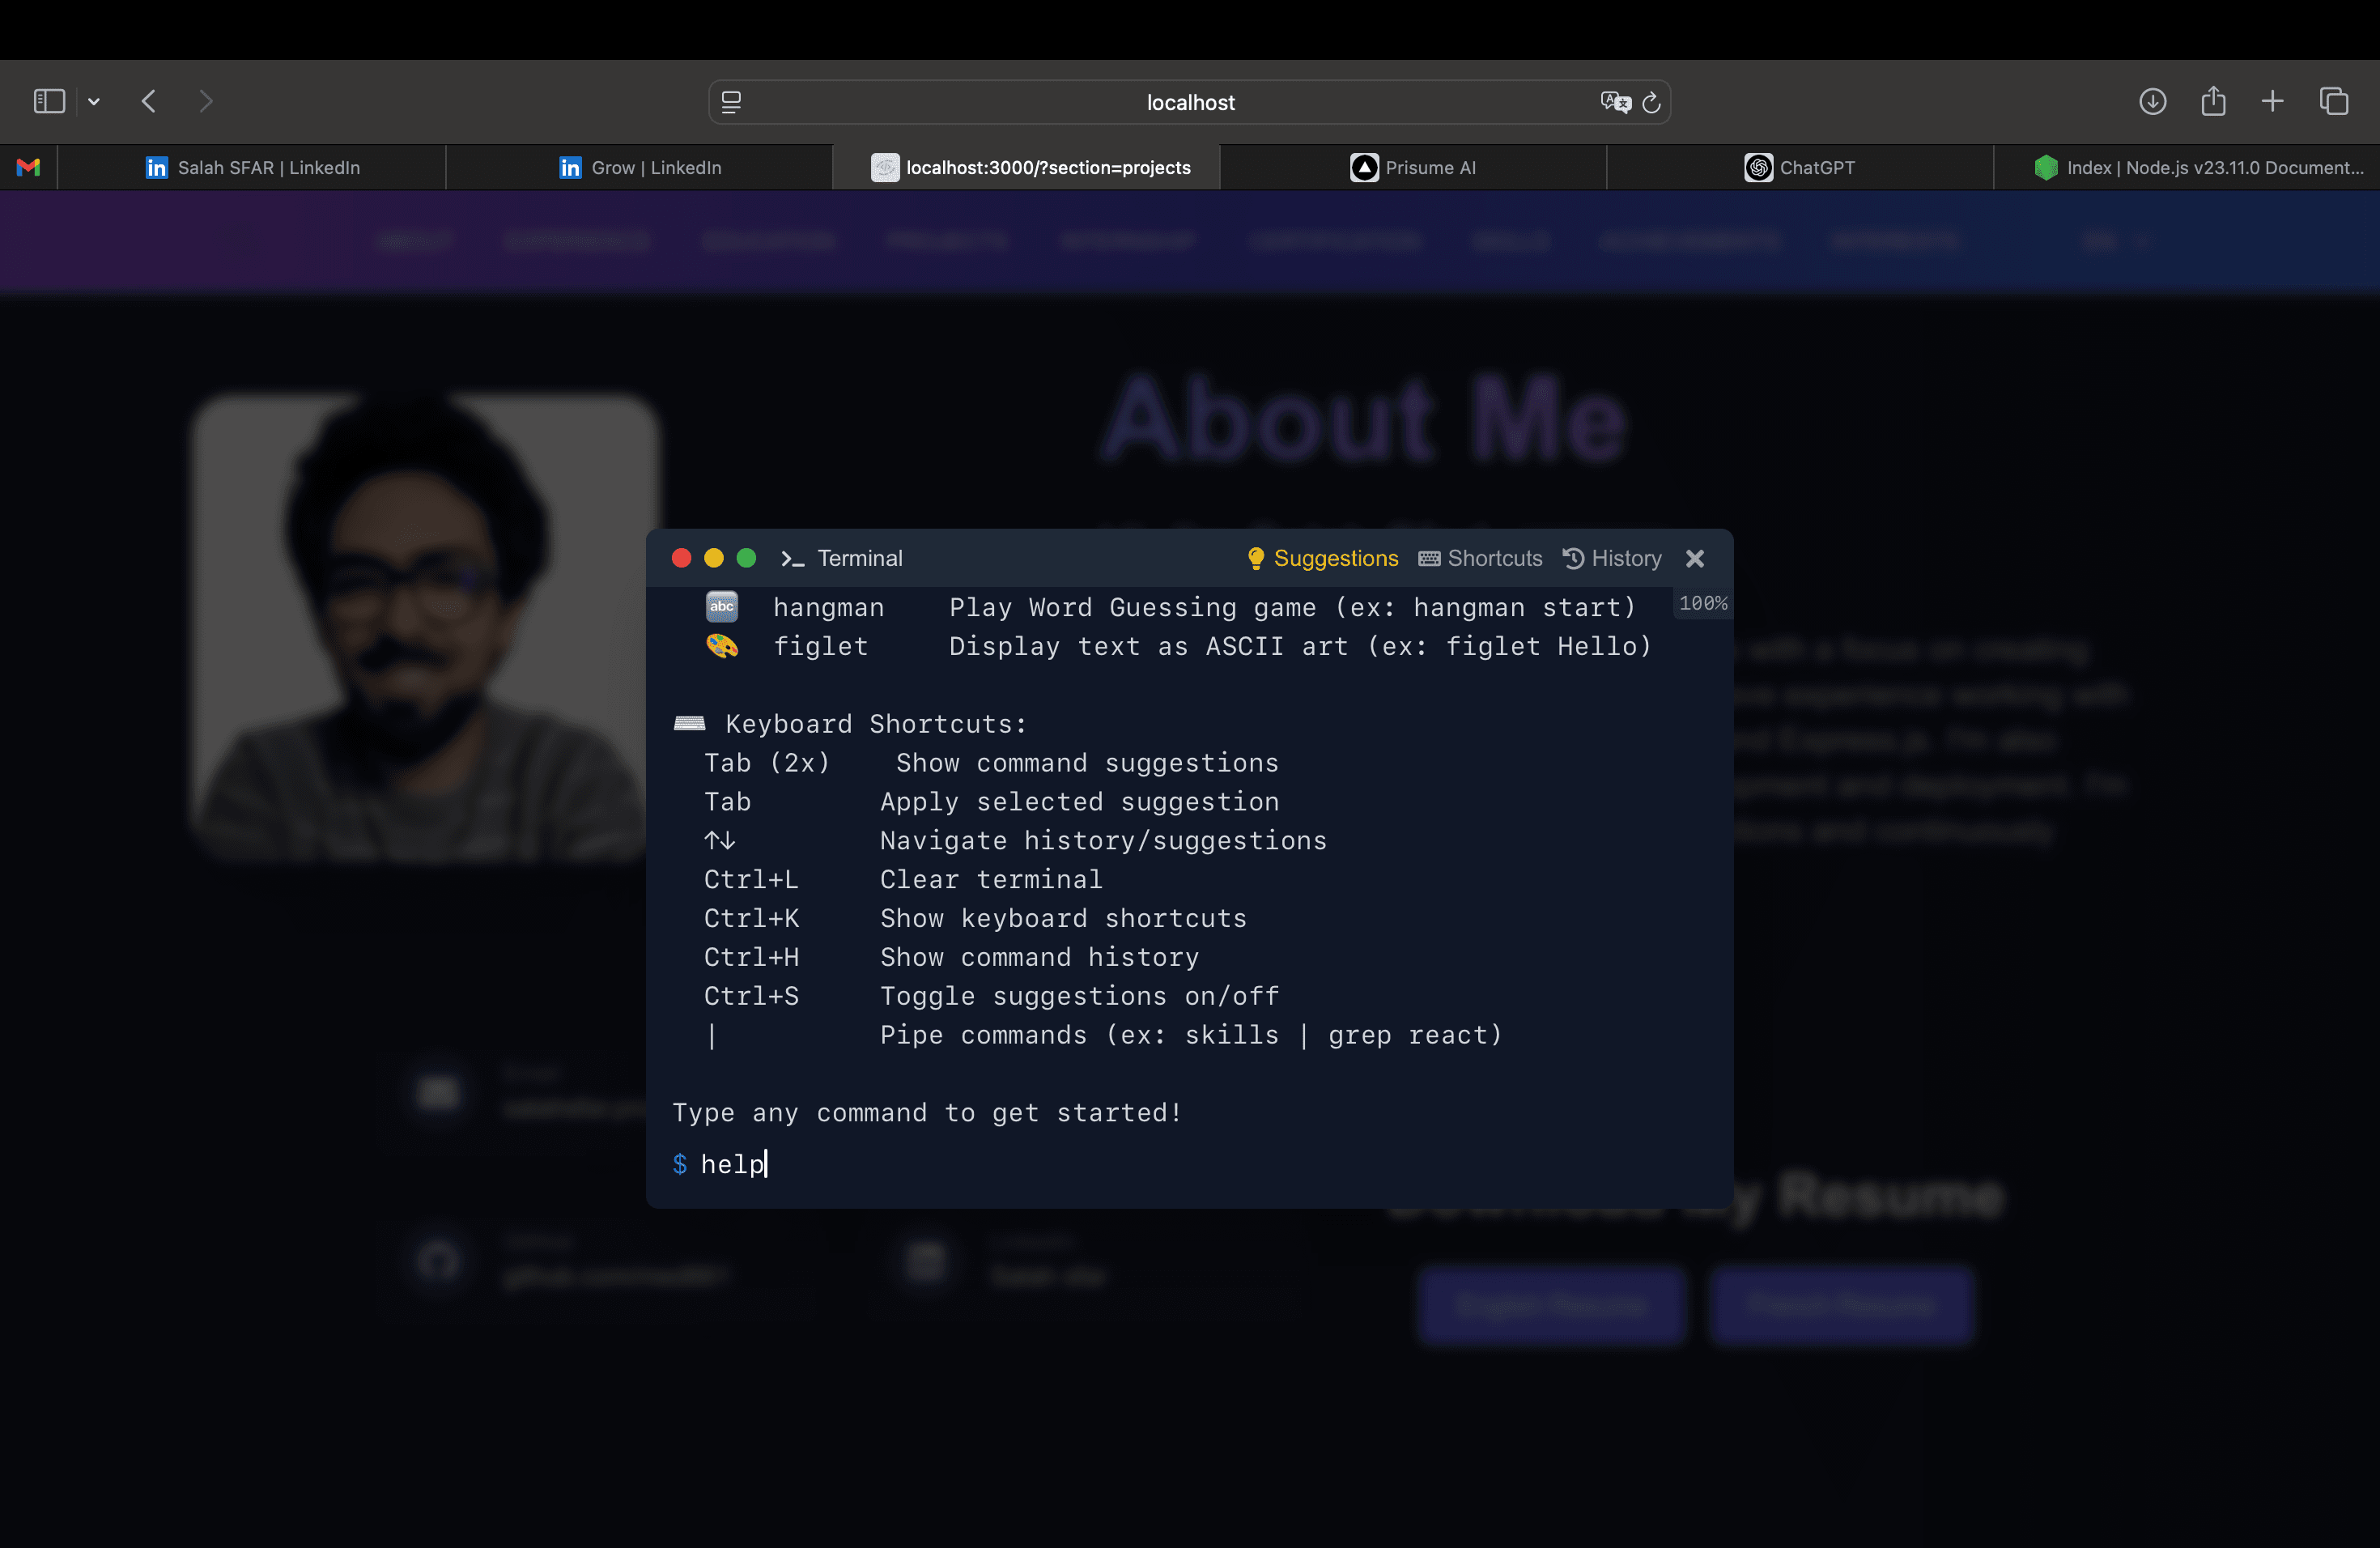
Task: Click the hangman abc icon in terminal
Action: tap(721, 606)
